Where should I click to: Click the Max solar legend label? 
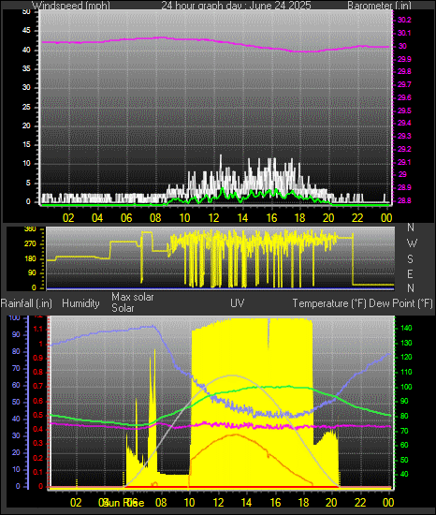133,297
